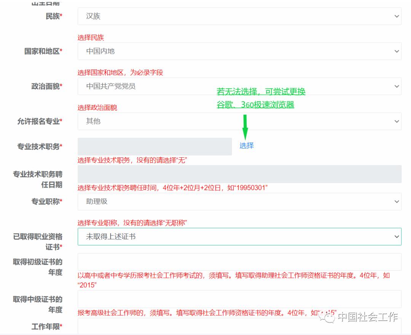
Task: Open the 已取得职业资格证书 dropdown showing 未取得上述证书
Action: 239,237
